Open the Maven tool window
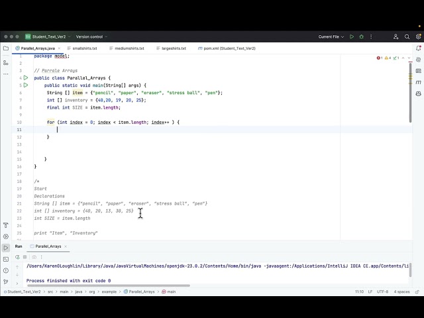The height and width of the screenshot is (318, 424). pyautogui.click(x=418, y=82)
